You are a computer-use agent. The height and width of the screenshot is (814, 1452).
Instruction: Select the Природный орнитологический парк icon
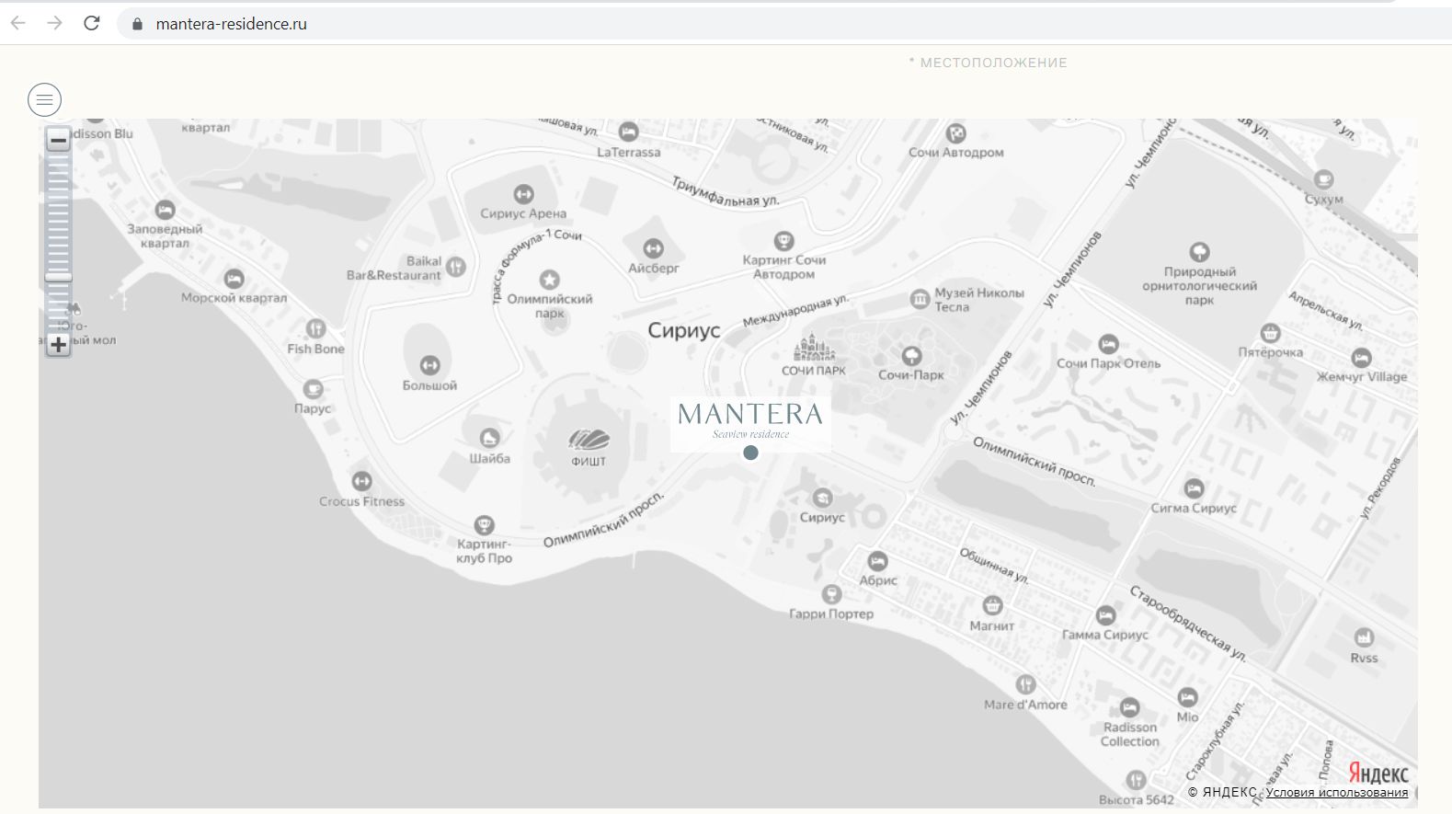(1199, 252)
